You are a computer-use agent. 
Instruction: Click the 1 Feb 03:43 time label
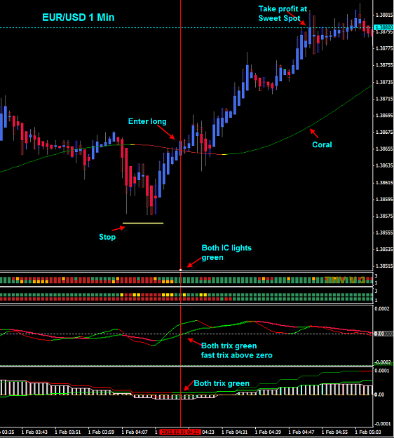34,432
